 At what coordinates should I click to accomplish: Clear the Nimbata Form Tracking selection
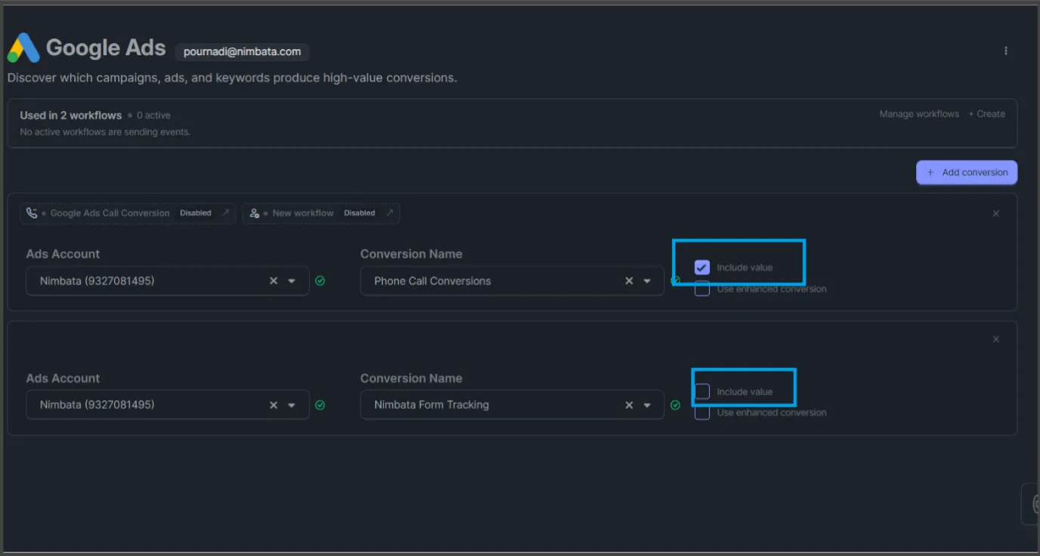tap(628, 405)
